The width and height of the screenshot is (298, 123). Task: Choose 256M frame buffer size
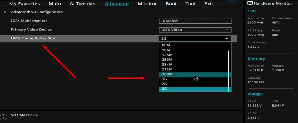[x=194, y=60]
